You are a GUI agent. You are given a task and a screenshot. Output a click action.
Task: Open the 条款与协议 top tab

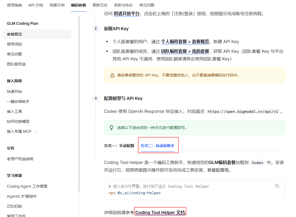[123, 5]
